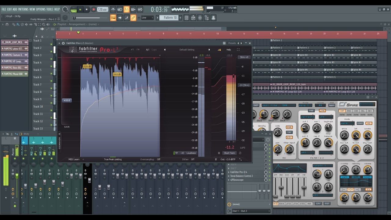The width and height of the screenshot is (391, 220).
Task: Expand the Pro-L 2 window menu arrow
Action: click(60, 43)
